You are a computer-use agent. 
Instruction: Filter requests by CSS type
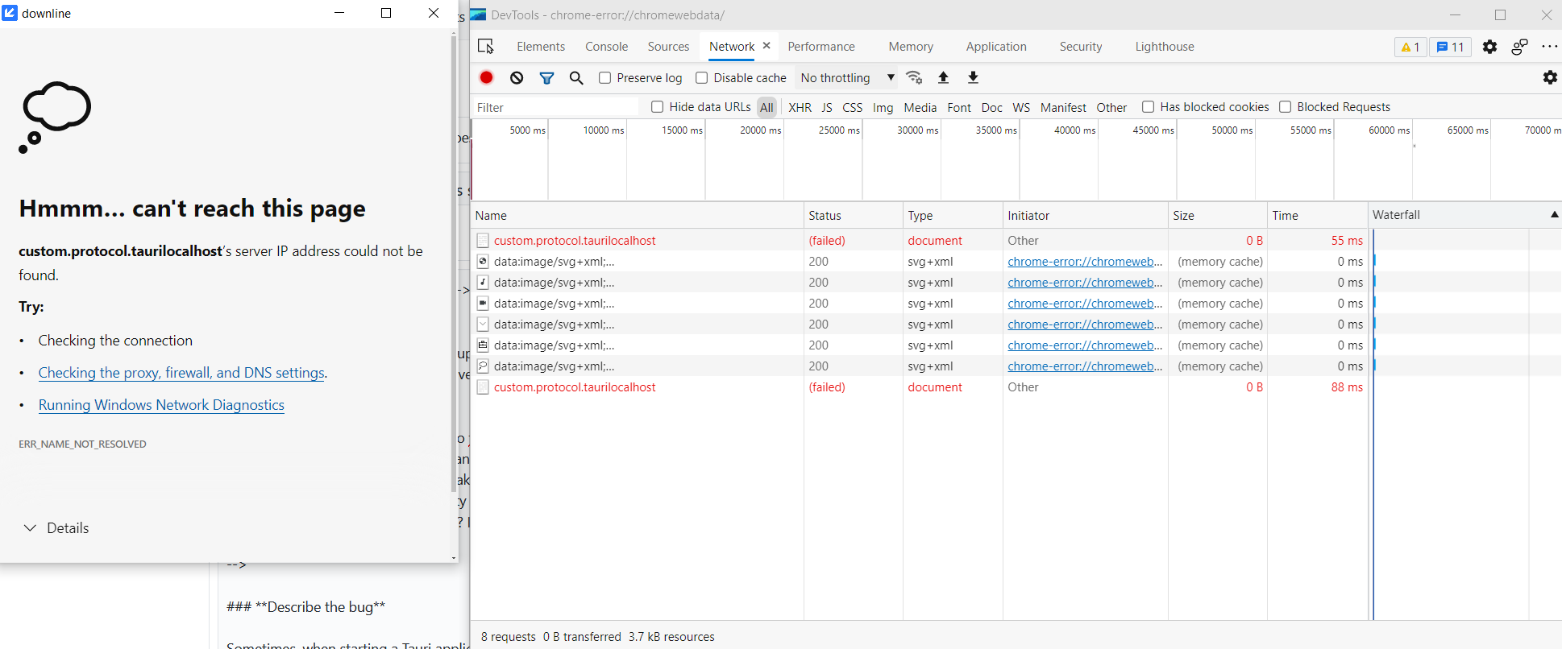coord(852,108)
